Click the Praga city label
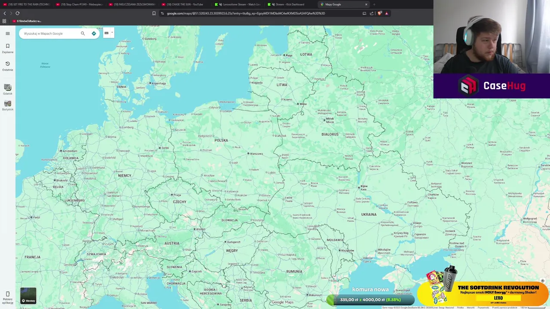This screenshot has height=309, width=550. click(x=177, y=195)
